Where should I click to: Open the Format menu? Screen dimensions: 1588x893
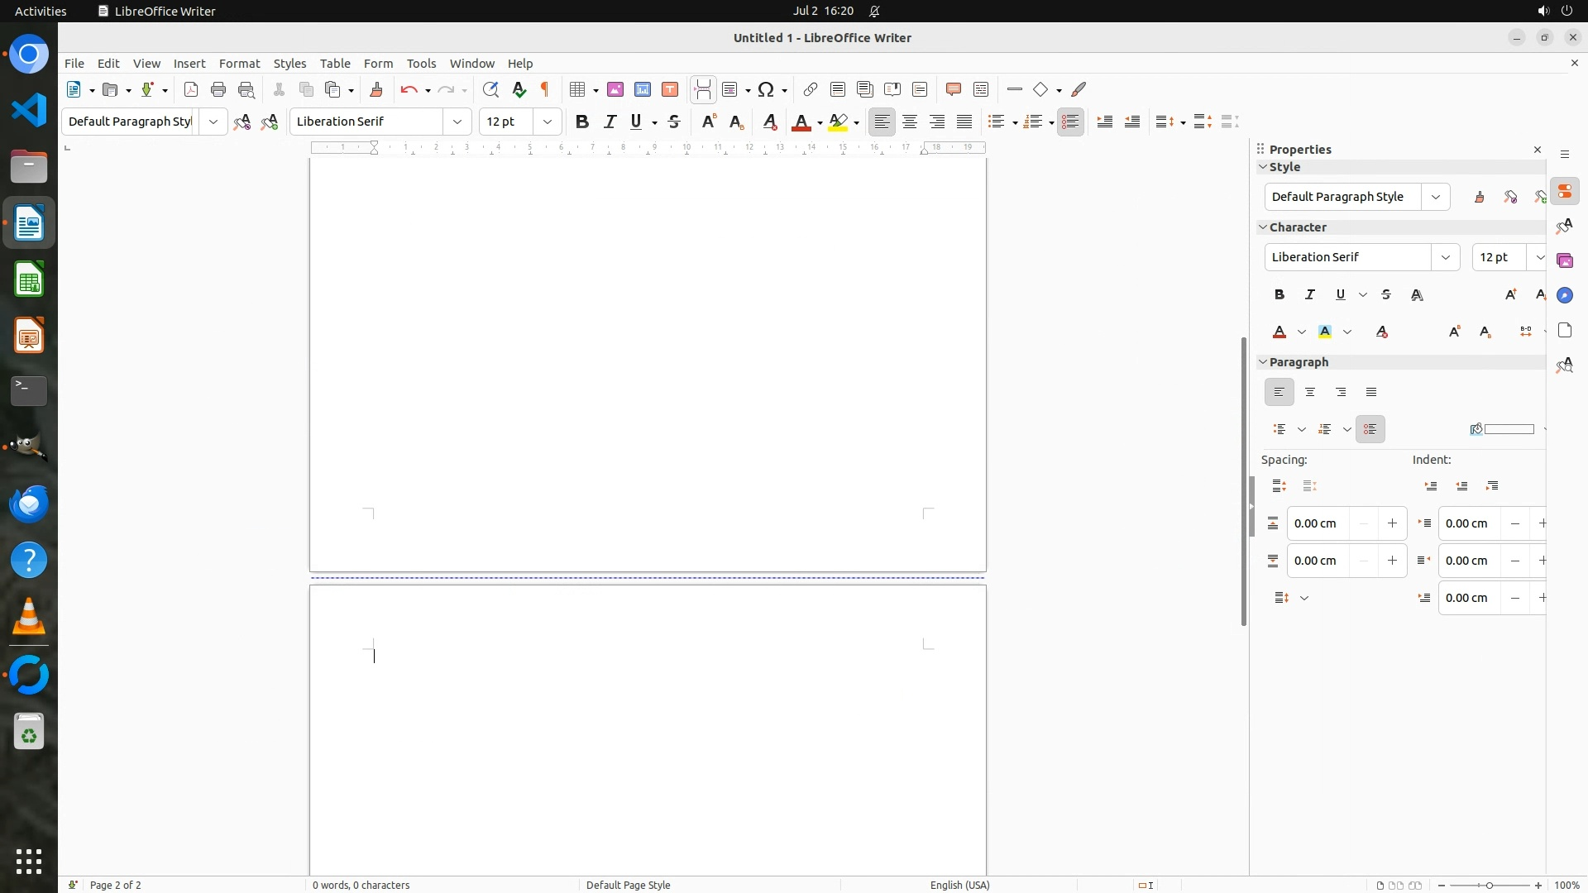[x=239, y=63]
